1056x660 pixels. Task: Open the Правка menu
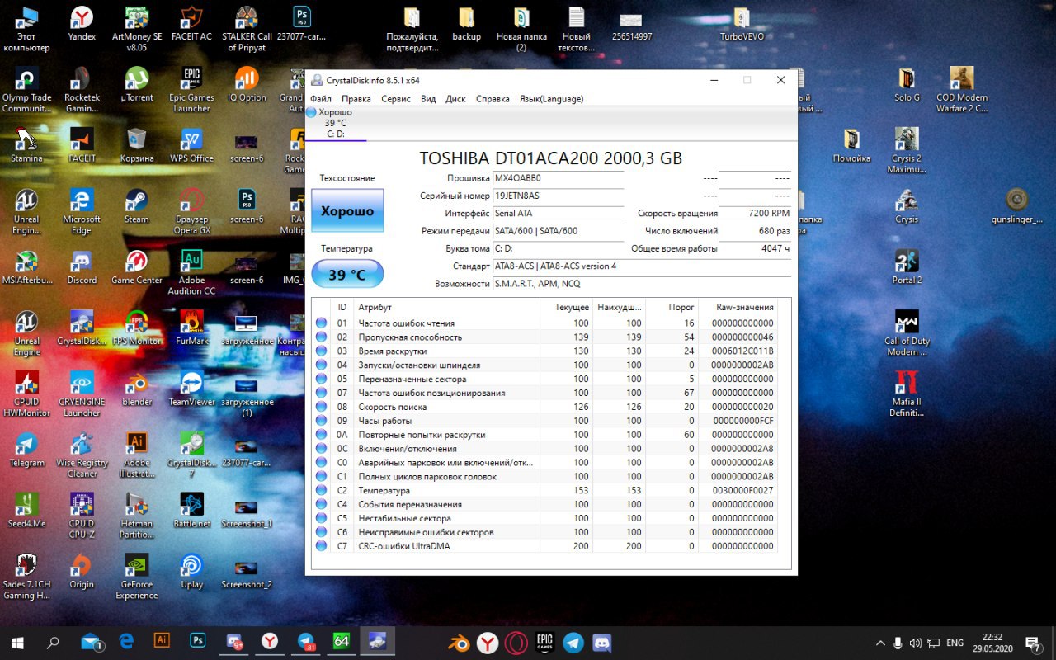click(x=356, y=98)
